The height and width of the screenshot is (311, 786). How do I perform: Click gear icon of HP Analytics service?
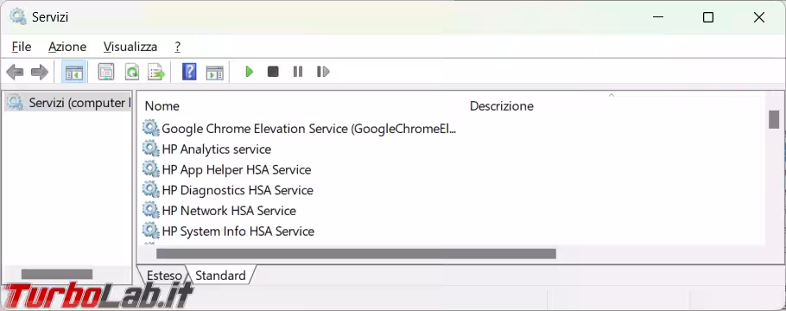(151, 149)
